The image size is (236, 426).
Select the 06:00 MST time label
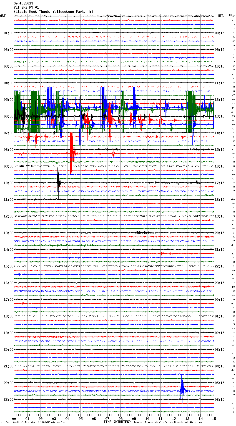click(x=9, y=116)
